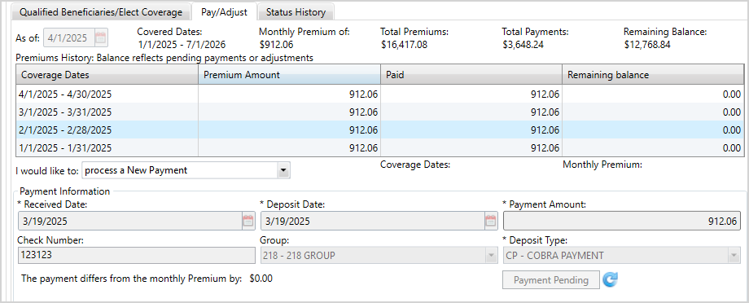749x303 pixels.
Task: Expand the Group 218 dropdown arrow
Action: [491, 256]
